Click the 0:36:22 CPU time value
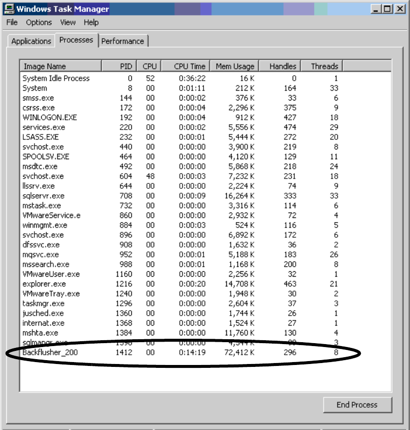 [x=192, y=79]
